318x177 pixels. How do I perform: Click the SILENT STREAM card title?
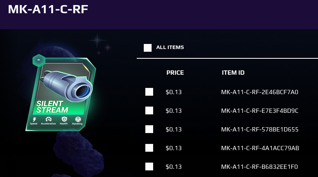pos(52,107)
